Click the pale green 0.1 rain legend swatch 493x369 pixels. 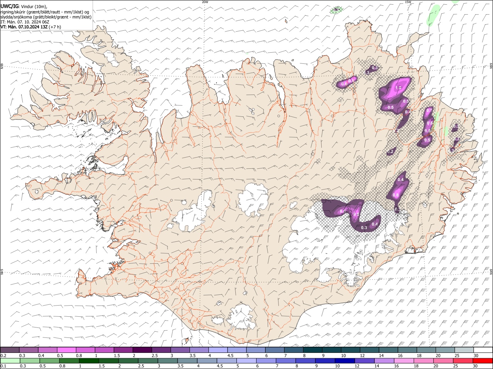coord(10,361)
